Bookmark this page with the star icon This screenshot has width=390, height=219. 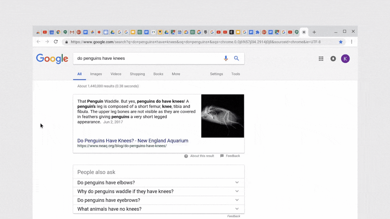tap(341, 42)
